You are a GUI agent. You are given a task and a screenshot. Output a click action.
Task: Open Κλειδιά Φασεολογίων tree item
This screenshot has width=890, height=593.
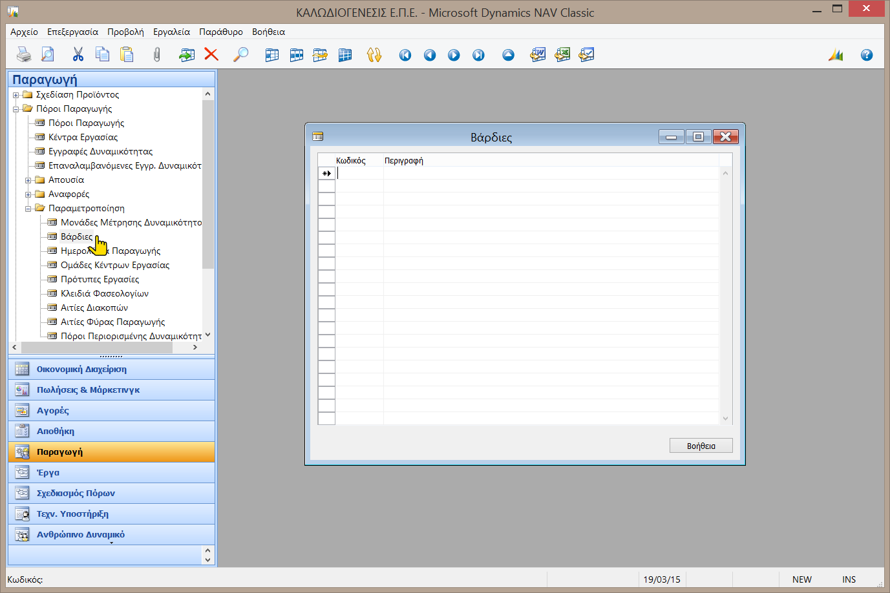[105, 293]
